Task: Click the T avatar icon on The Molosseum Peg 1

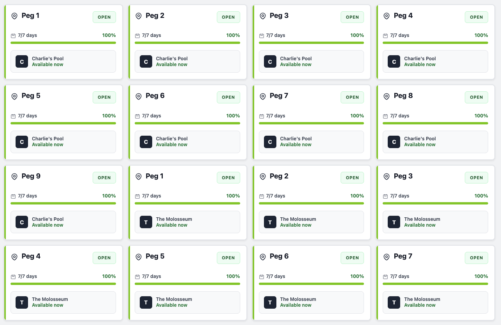Action: tap(146, 222)
